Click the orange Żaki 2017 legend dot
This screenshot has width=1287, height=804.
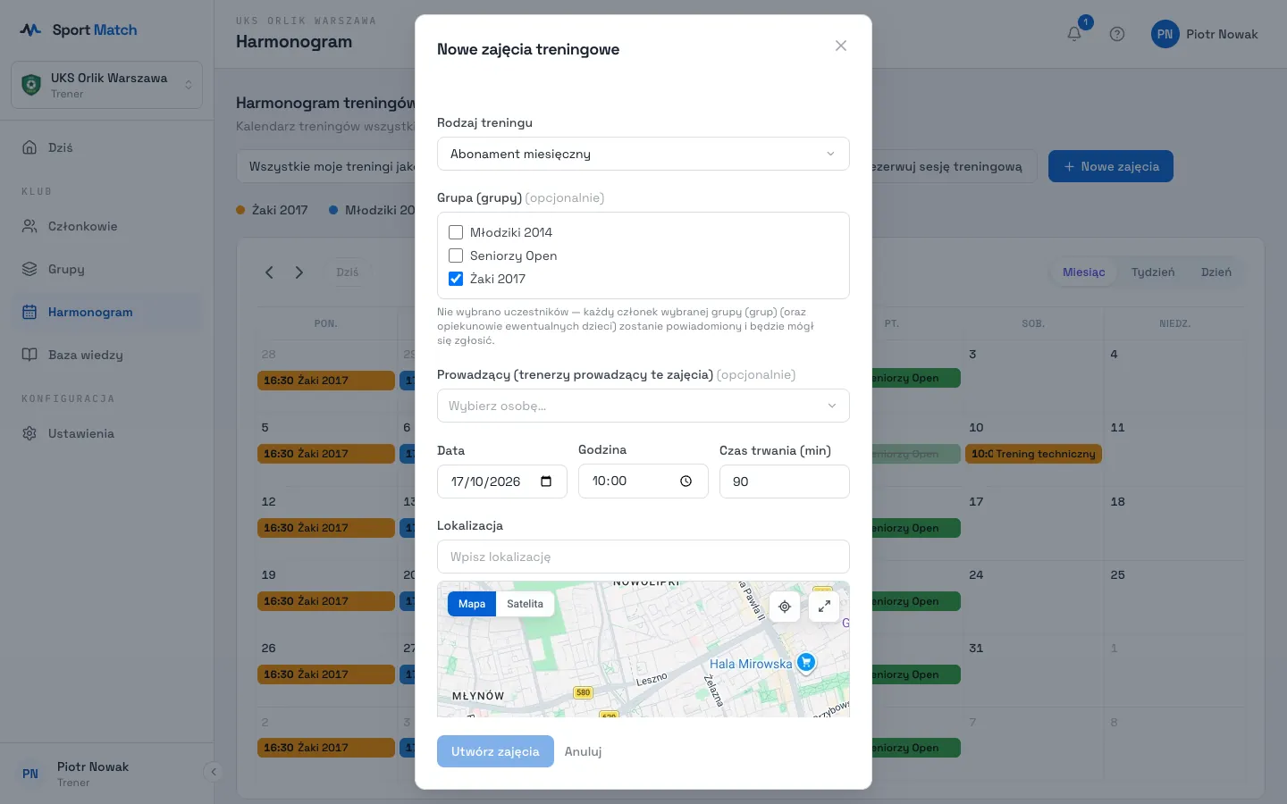[240, 210]
